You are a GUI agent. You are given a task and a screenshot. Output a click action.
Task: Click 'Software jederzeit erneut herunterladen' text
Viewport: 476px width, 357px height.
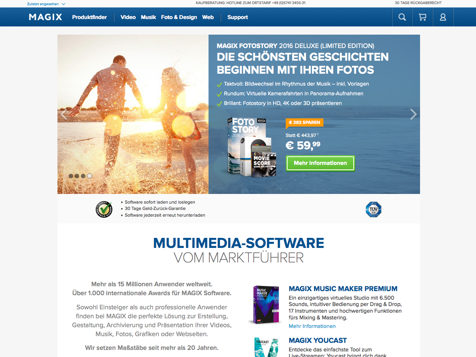click(165, 215)
